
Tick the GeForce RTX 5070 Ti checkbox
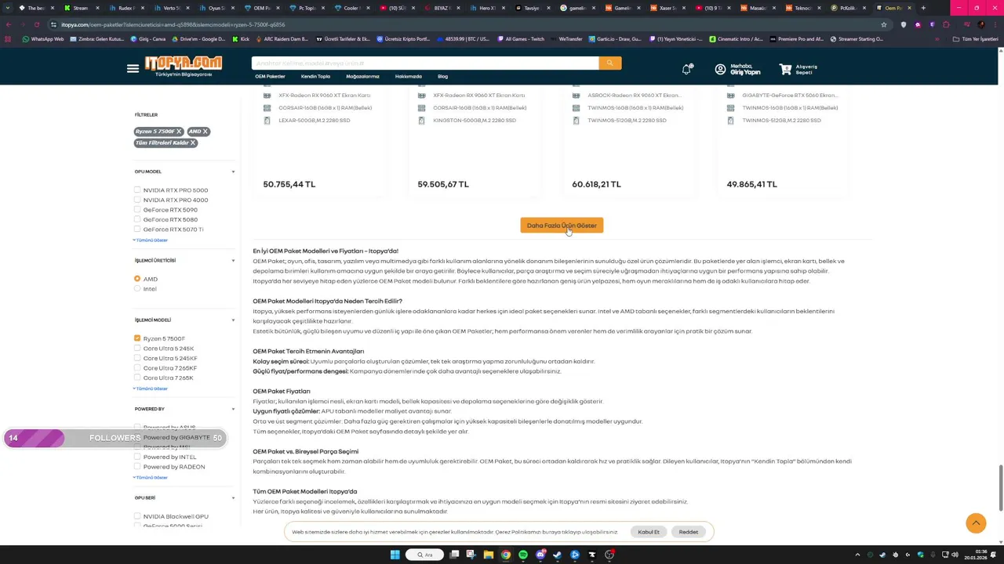pos(137,230)
